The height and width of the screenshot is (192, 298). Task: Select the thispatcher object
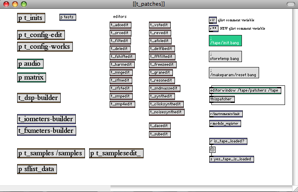click(222, 99)
